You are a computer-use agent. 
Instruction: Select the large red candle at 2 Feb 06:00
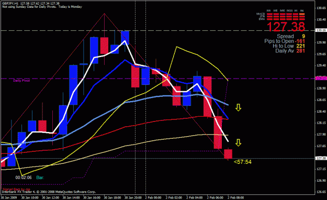208,96
